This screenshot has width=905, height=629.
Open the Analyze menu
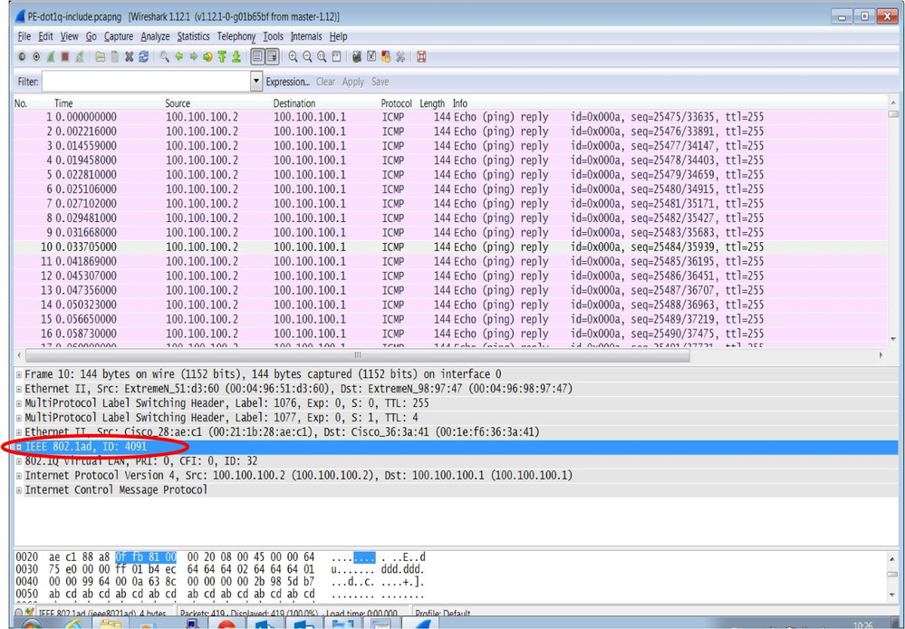[x=155, y=36]
